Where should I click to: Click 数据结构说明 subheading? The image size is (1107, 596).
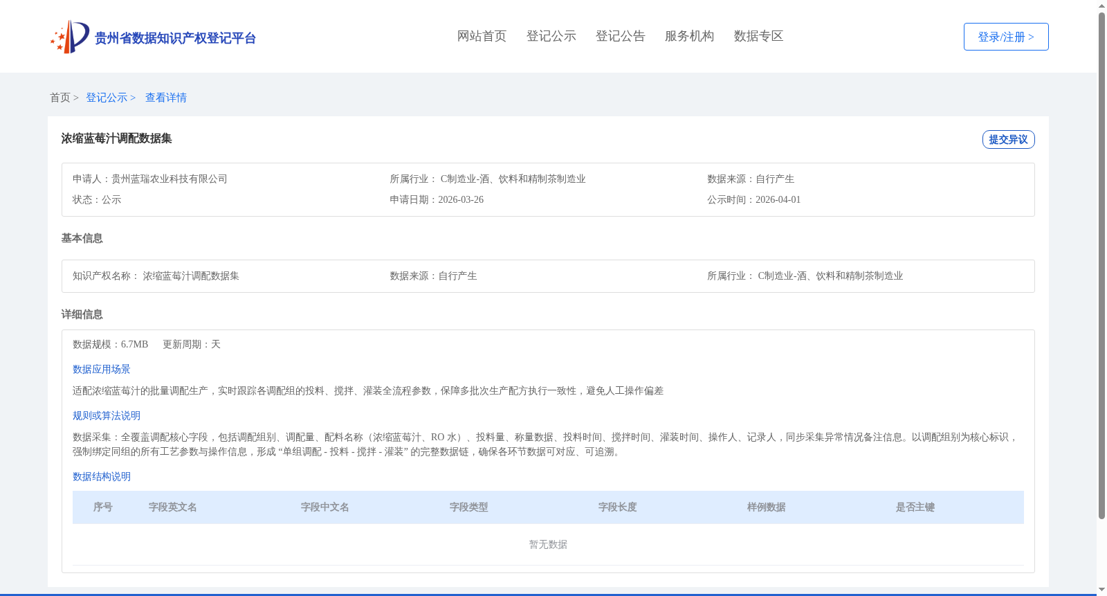(102, 476)
